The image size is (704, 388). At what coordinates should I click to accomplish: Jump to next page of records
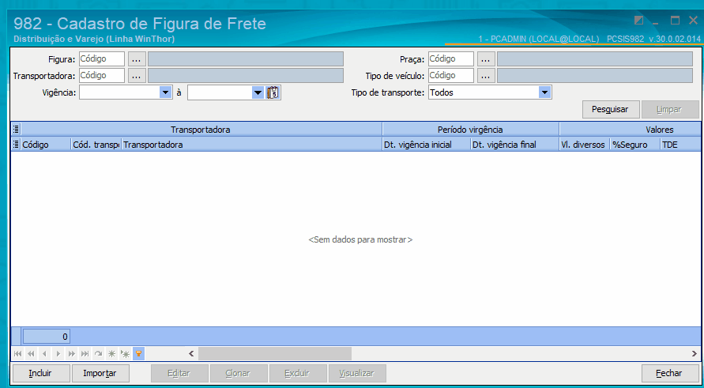71,354
